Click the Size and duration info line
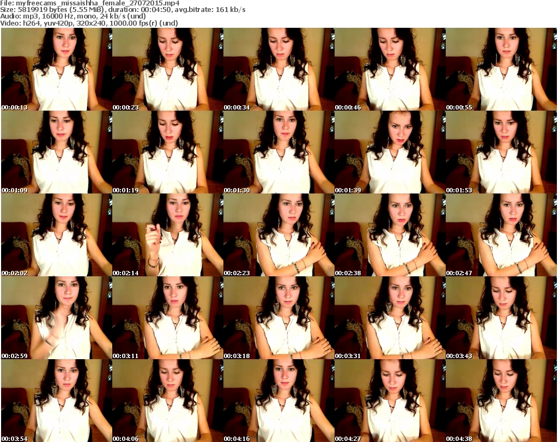The width and height of the screenshot is (558, 442). [123, 10]
